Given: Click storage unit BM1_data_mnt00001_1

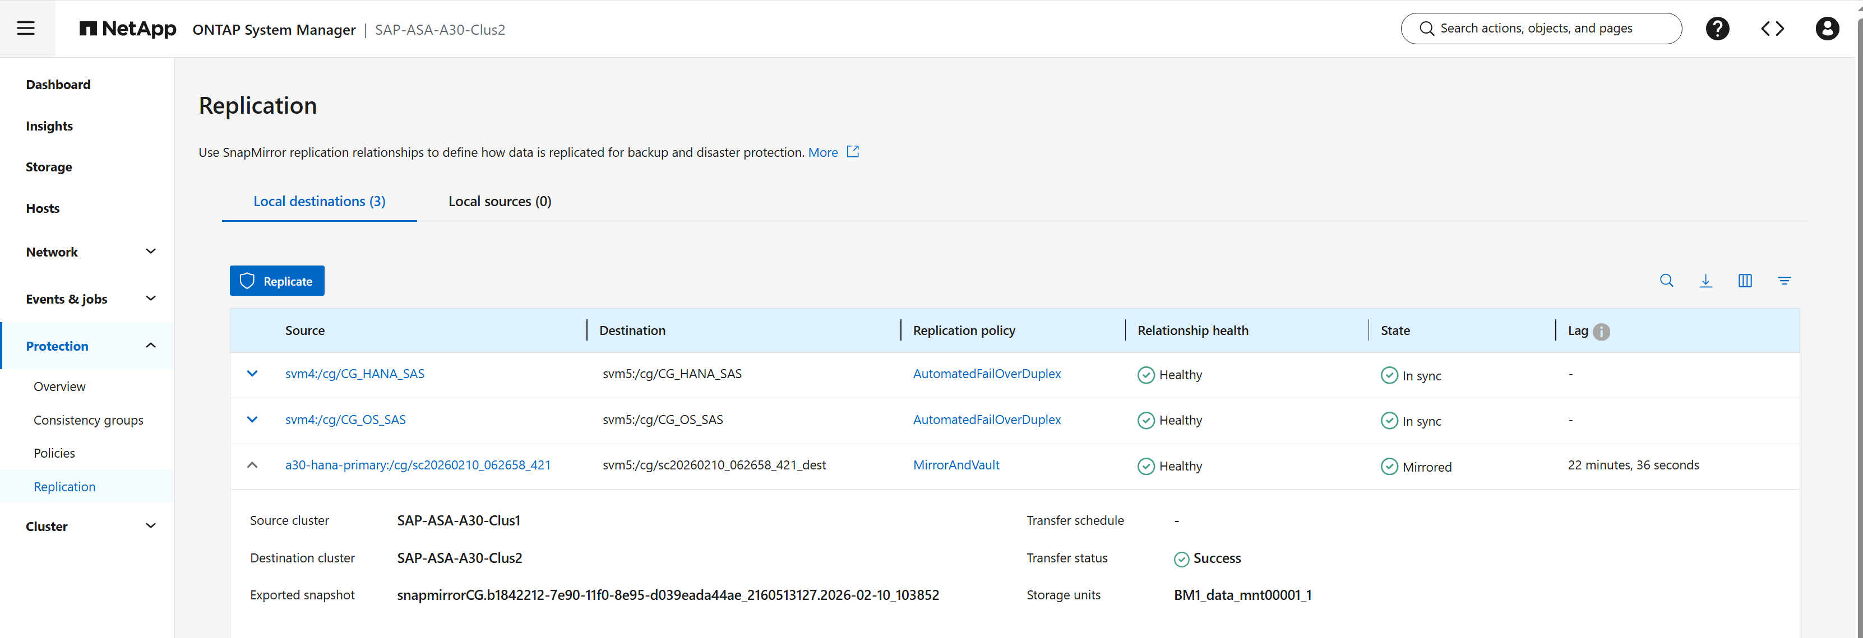Looking at the screenshot, I should tap(1242, 595).
